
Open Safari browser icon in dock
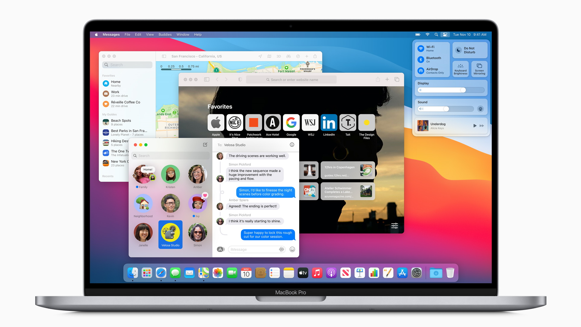tap(160, 273)
